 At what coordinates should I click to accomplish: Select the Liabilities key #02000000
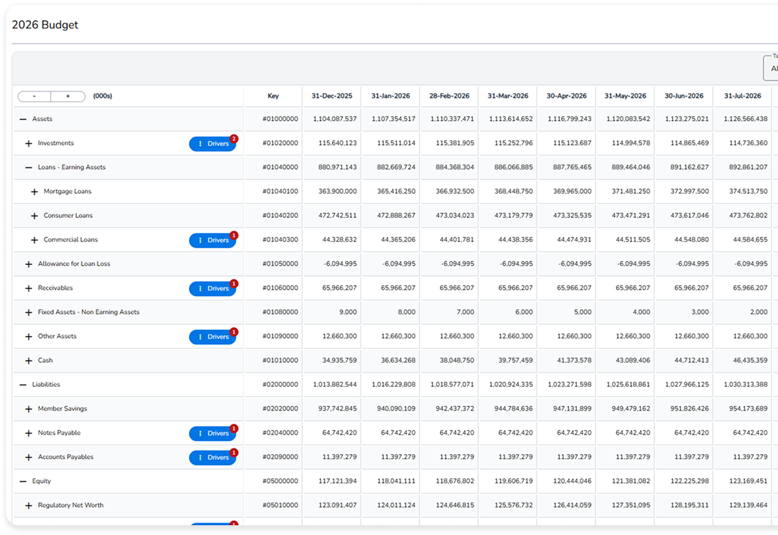pyautogui.click(x=281, y=385)
